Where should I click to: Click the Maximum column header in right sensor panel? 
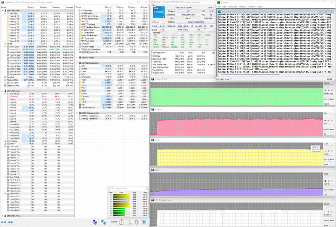pos(130,7)
